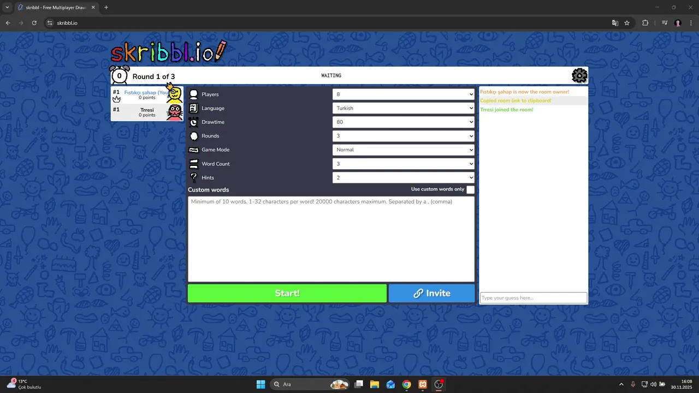Open Google Chrome from the taskbar
The width and height of the screenshot is (699, 393).
pyautogui.click(x=406, y=384)
